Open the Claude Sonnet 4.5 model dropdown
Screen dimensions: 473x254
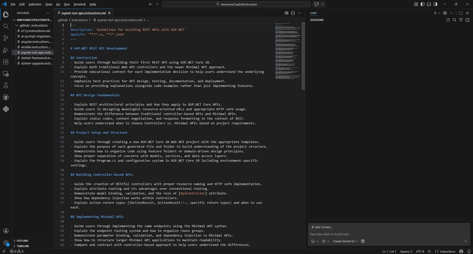click(x=345, y=241)
